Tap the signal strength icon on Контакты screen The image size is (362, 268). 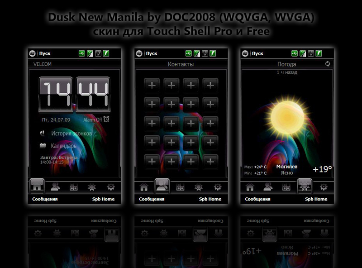[197, 53]
